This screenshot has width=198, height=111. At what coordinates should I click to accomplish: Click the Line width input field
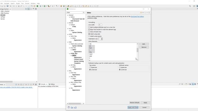pos(100,25)
